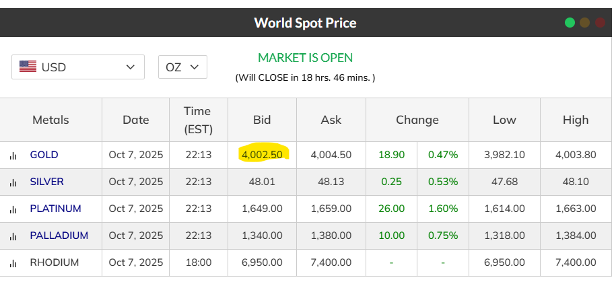Click the RHODIUM metal name
Viewport: 614px width, 286px height.
coord(54,262)
